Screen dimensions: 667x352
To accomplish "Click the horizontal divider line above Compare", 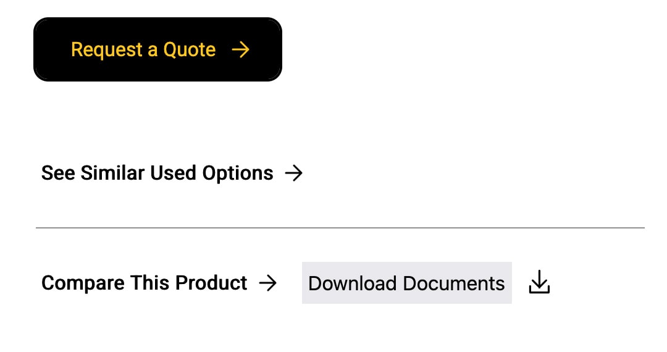I will [340, 228].
